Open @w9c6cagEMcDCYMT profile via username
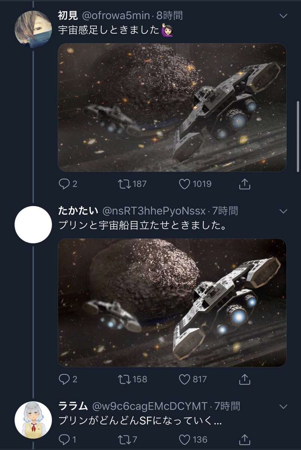This screenshot has height=450, width=301. click(149, 406)
